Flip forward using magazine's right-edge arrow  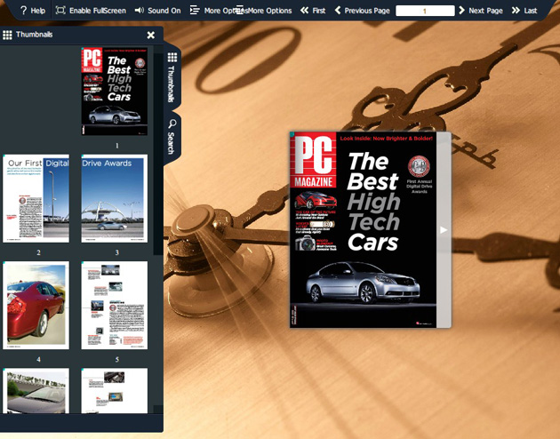coord(444,229)
